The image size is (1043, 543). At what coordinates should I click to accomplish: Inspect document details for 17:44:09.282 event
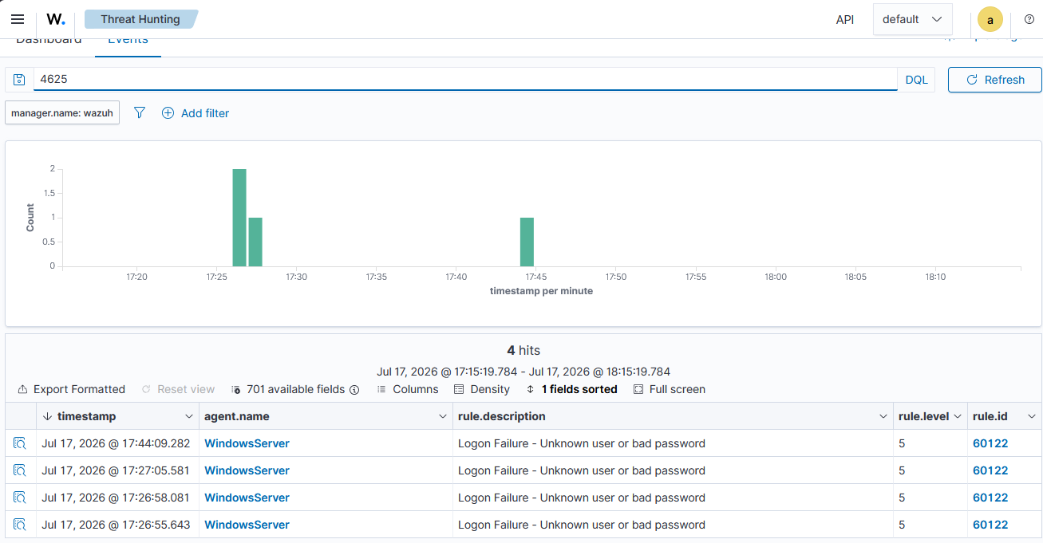20,443
